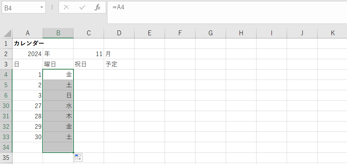Click cell containing year 2024
The width and height of the screenshot is (347, 164).
[28, 54]
